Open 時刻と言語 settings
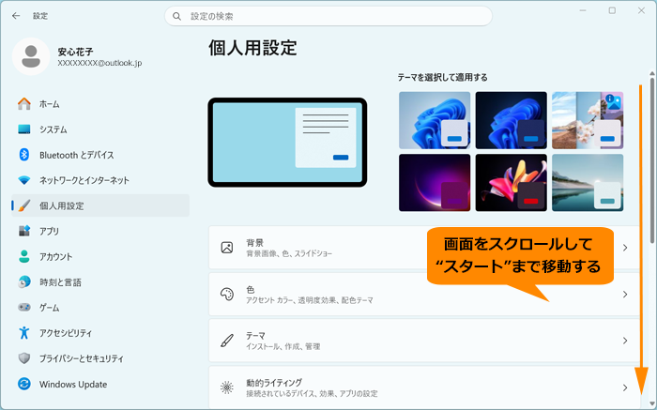The height and width of the screenshot is (410, 657). [100, 281]
